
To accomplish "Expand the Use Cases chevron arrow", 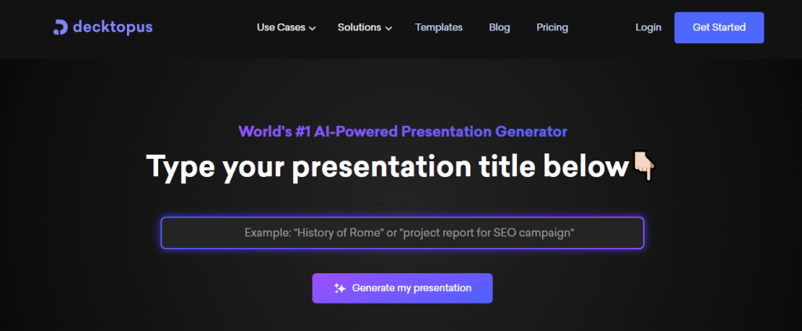I will coord(312,29).
